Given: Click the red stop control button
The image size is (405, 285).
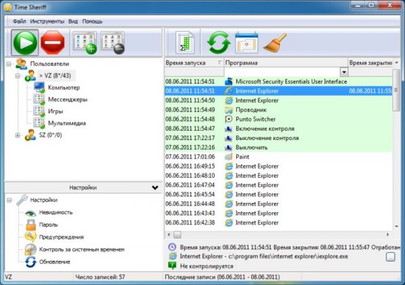Looking at the screenshot, I should [x=54, y=43].
